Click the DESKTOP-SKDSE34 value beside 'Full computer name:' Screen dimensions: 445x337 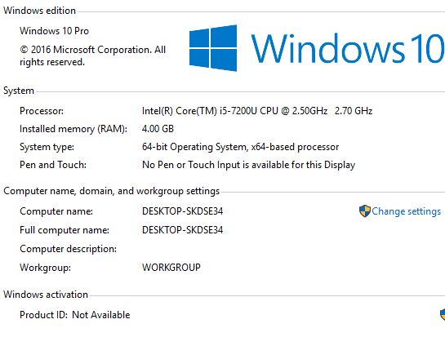tap(182, 230)
